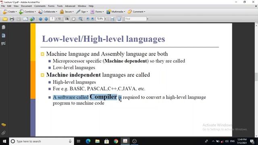
Task: Open Microsoft Edge from the taskbar
Action: pyautogui.click(x=88, y=141)
